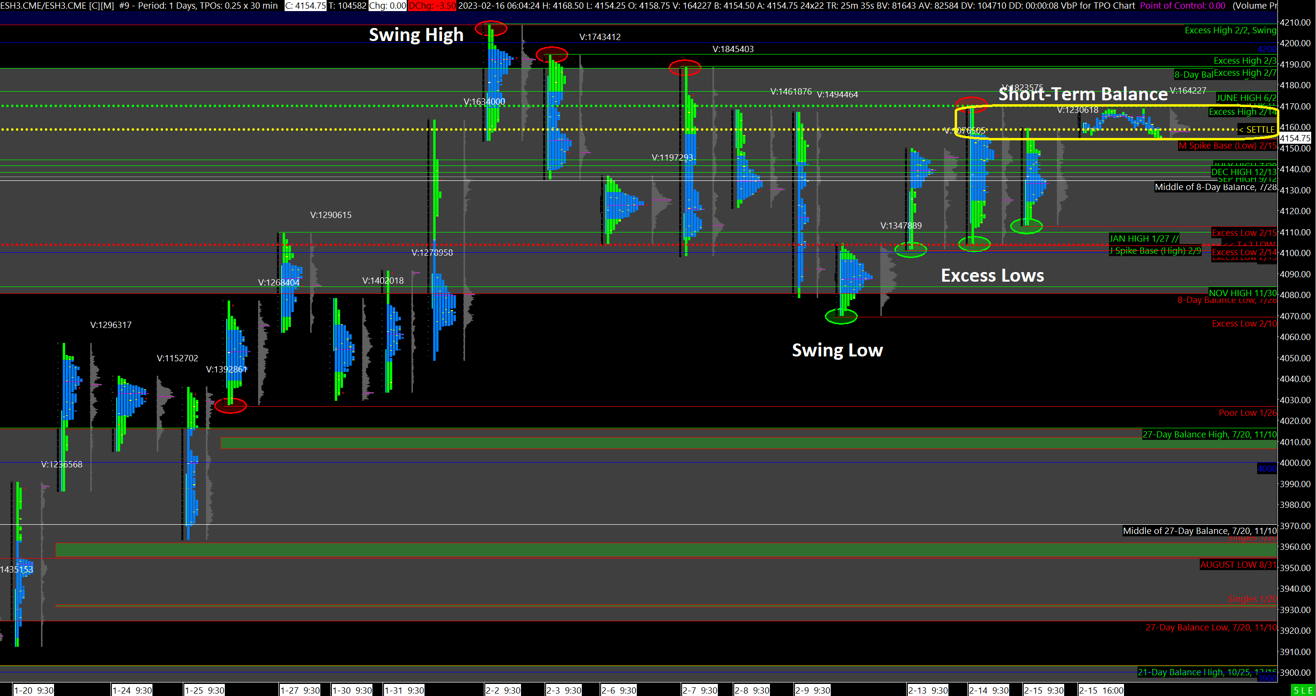Select the 2-15 16:00 time marker

coord(1101,690)
